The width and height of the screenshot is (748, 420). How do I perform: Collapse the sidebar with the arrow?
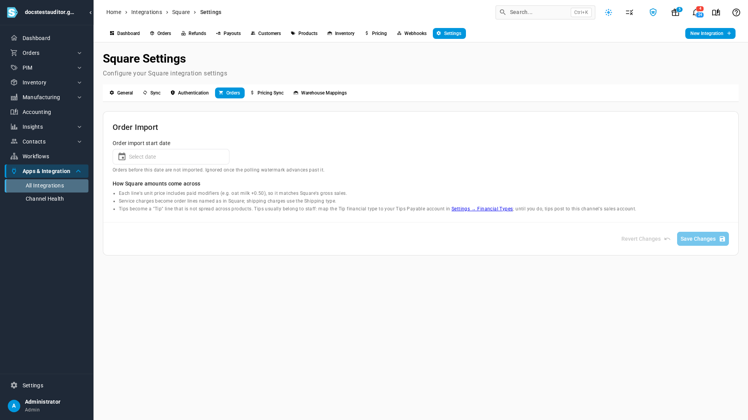90,12
